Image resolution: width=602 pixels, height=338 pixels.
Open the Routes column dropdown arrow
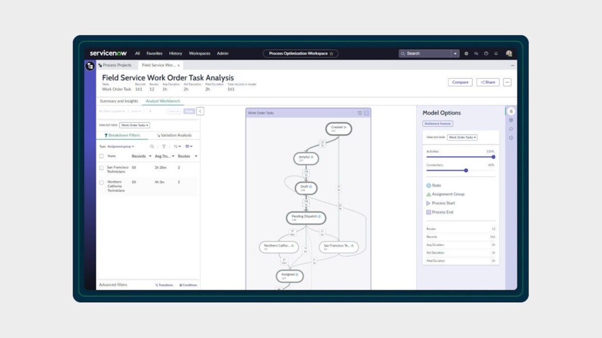click(x=196, y=156)
